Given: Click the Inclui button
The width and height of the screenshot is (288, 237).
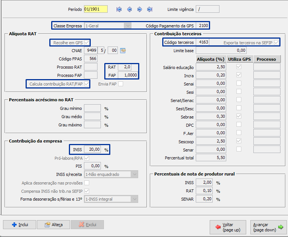Looking at the screenshot, I should 20,225.
